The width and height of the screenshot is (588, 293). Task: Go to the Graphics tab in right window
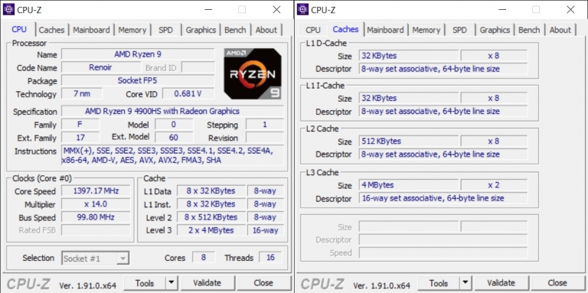(x=495, y=30)
